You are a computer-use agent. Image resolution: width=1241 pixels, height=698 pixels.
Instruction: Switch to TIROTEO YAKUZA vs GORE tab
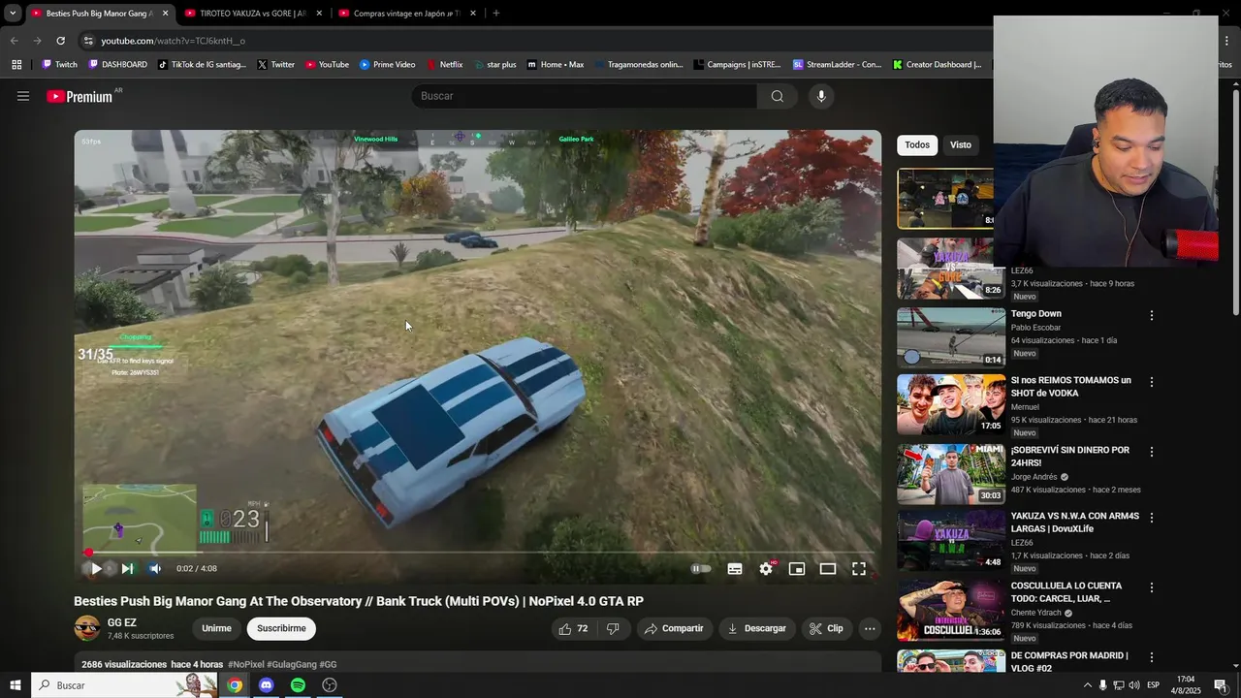(x=251, y=14)
